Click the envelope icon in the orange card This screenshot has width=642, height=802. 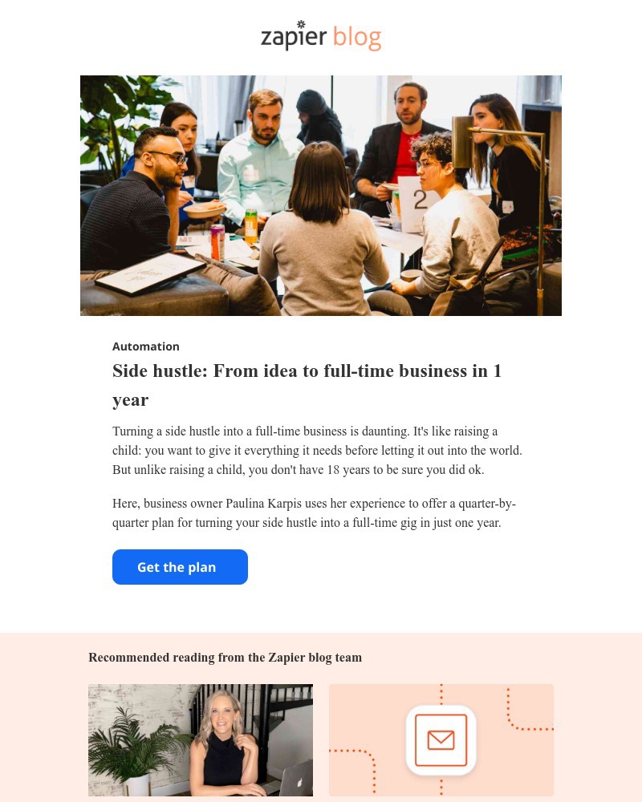pos(441,739)
